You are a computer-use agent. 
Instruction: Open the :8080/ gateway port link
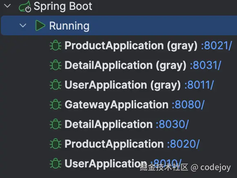click(x=188, y=105)
